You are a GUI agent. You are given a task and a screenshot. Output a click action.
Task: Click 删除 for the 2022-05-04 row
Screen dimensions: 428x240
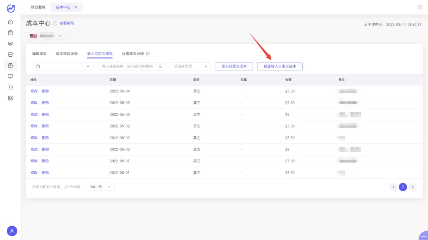click(45, 91)
